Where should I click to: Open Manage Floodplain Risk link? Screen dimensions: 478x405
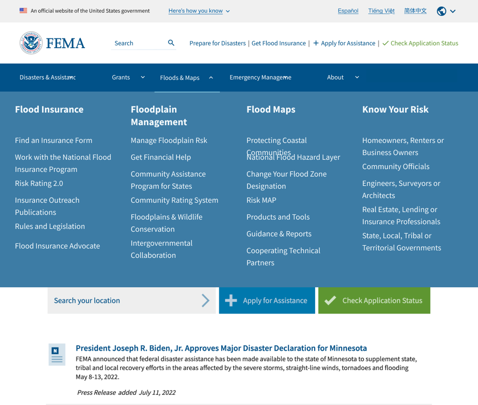(x=169, y=140)
